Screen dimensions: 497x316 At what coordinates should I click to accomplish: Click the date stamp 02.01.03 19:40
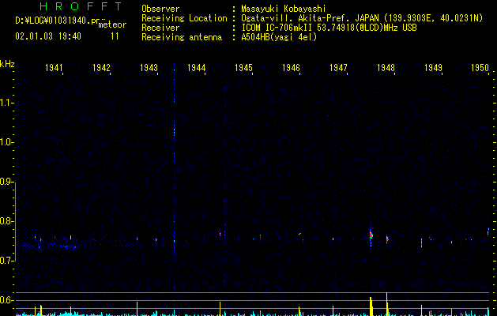coord(48,36)
